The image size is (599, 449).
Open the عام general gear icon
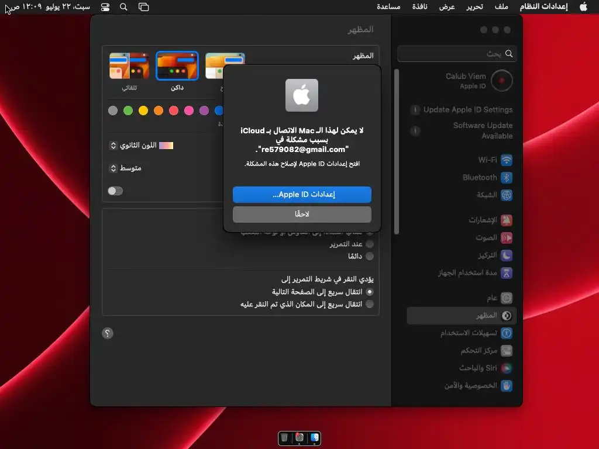click(506, 298)
